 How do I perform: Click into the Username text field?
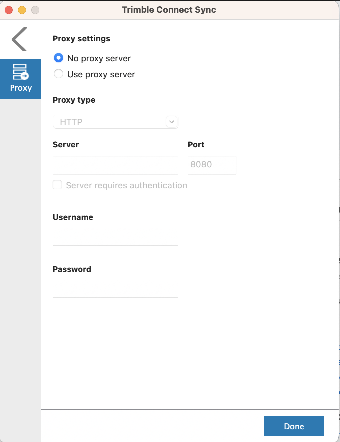pyautogui.click(x=115, y=237)
